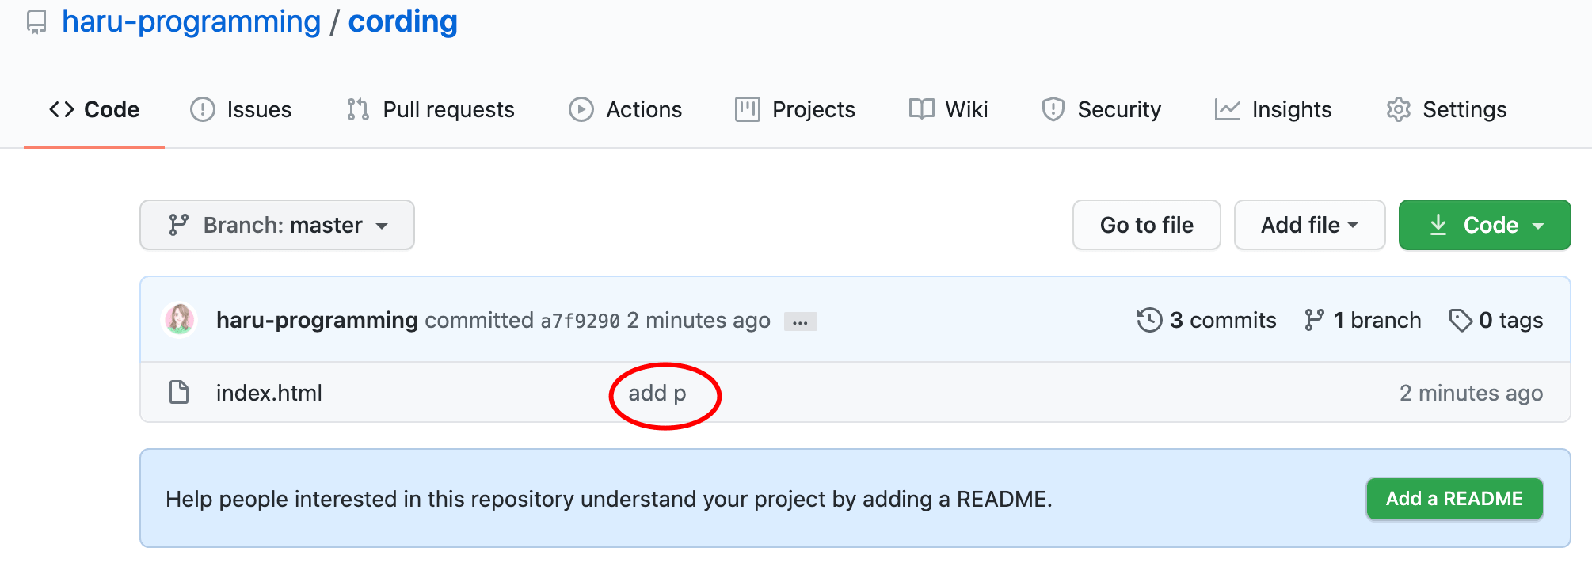Click the Go to file button

1146,224
